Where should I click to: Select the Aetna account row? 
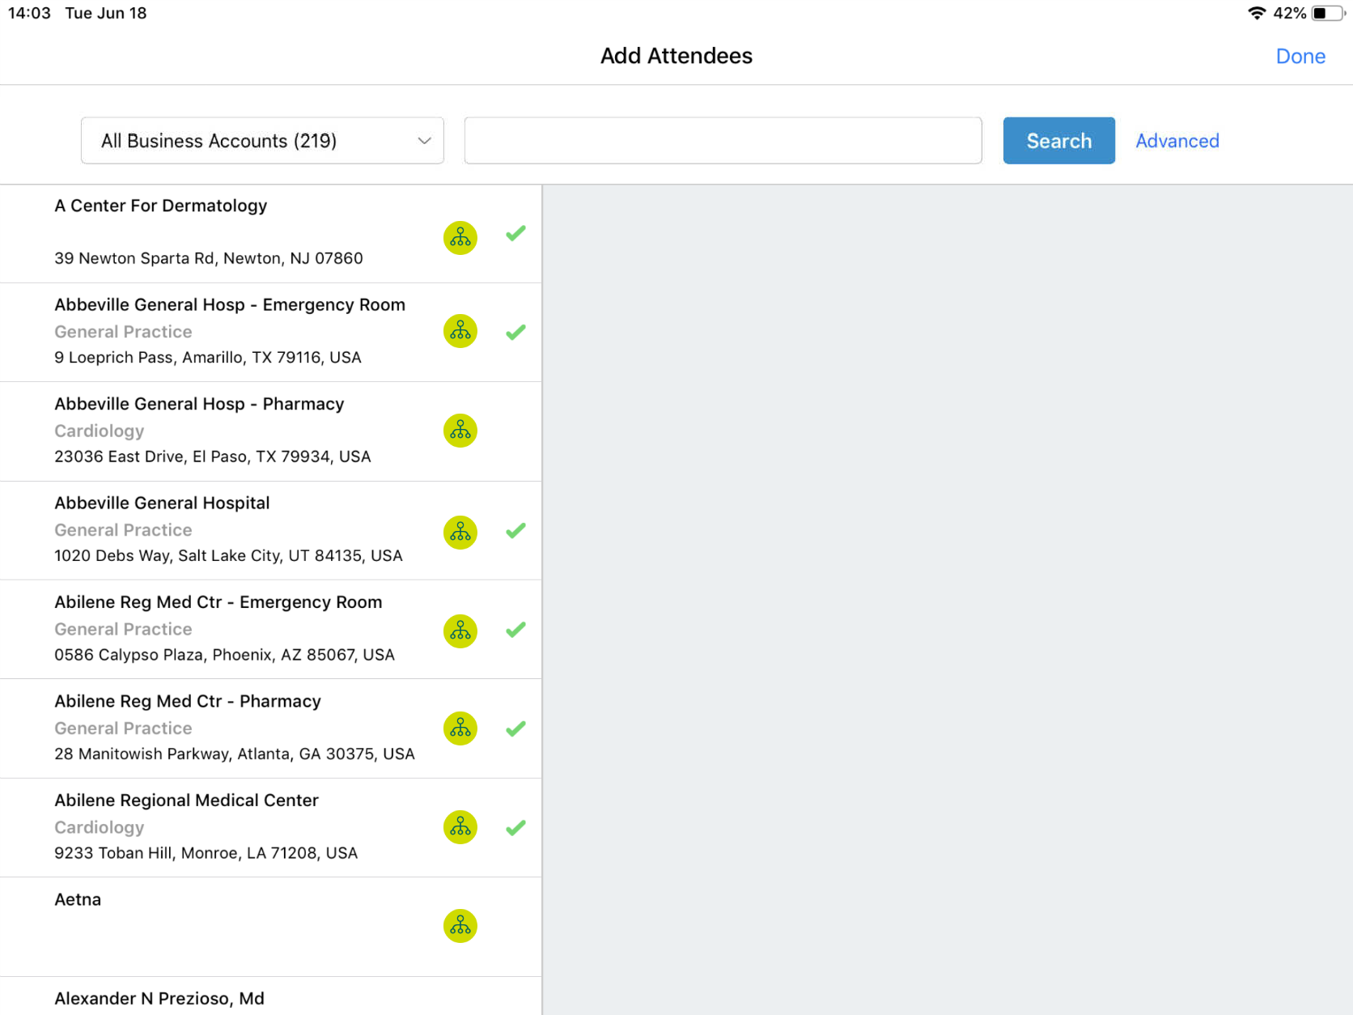coord(227,926)
